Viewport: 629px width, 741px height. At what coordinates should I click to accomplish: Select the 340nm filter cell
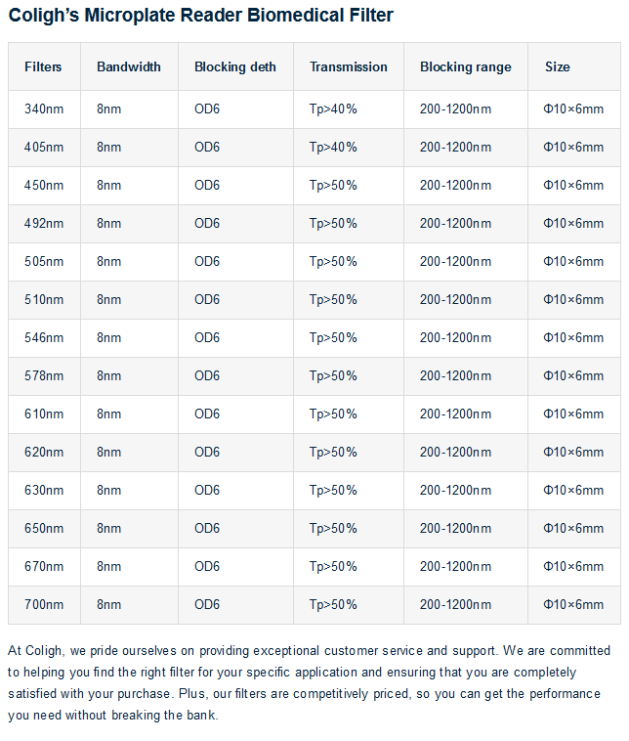tap(44, 109)
